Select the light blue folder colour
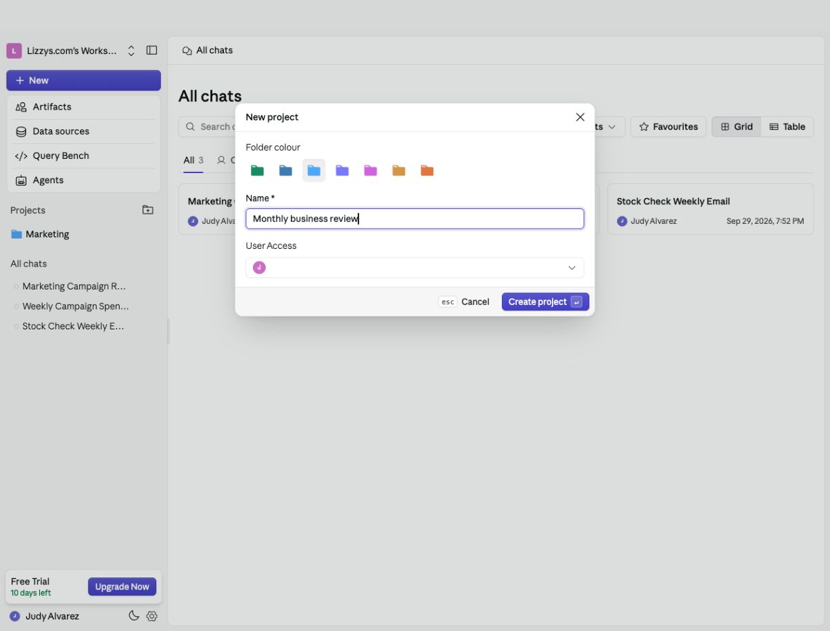The height and width of the screenshot is (631, 830). 314,170
